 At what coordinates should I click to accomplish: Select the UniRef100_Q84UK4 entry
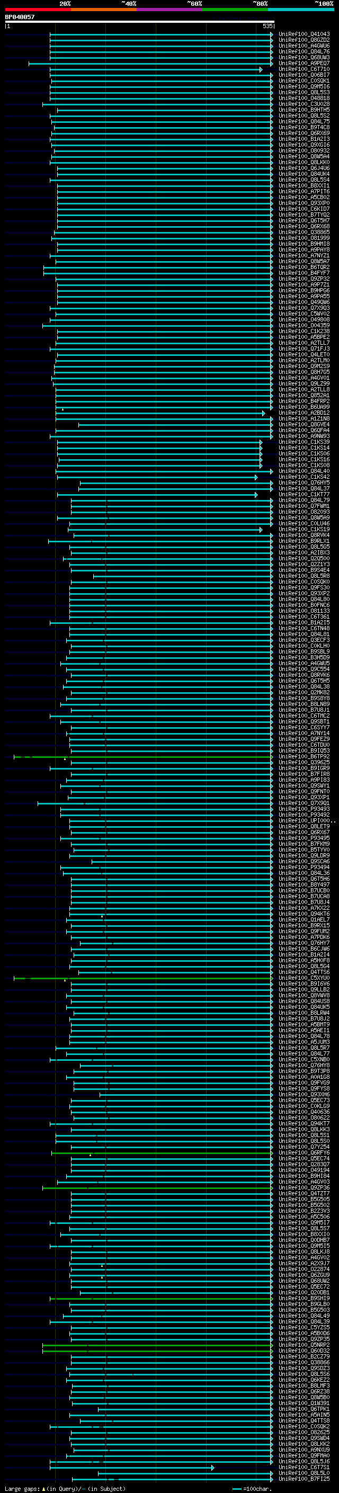tap(304, 174)
